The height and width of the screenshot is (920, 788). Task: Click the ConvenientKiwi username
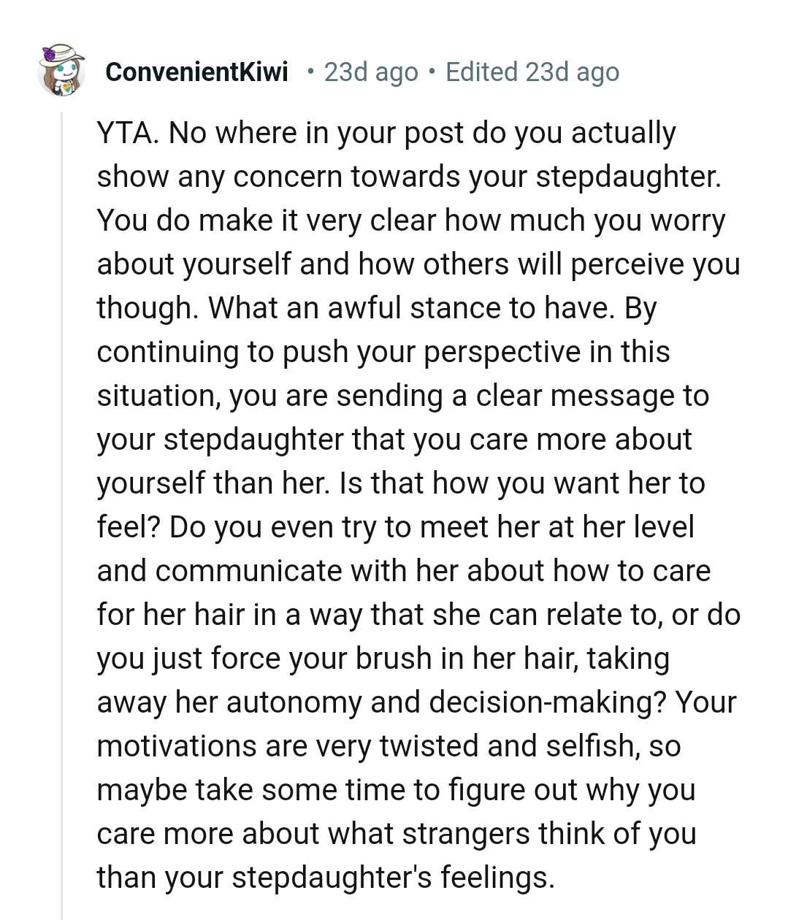tap(196, 72)
